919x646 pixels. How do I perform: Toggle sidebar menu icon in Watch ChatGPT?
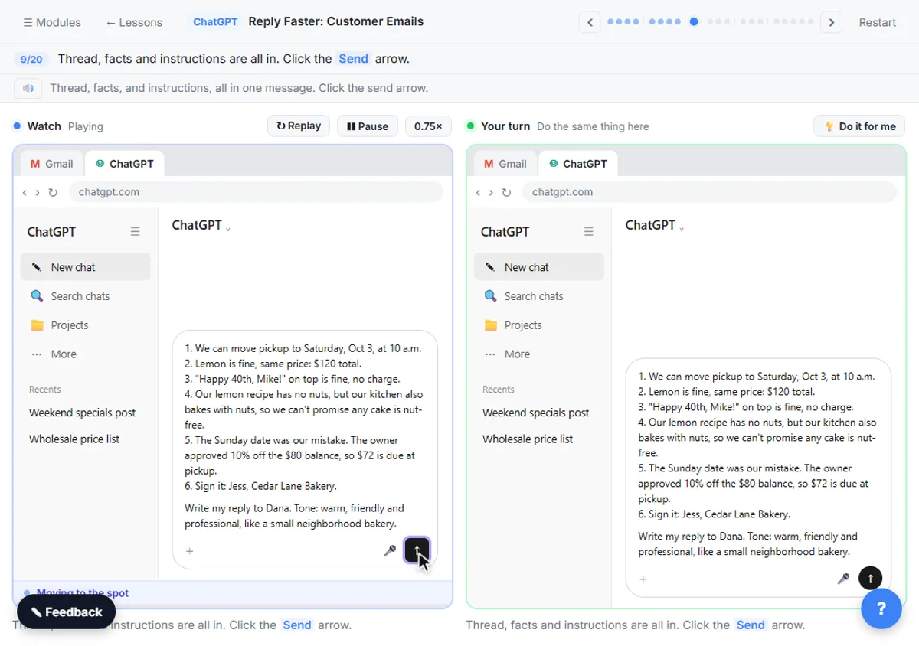tap(136, 231)
